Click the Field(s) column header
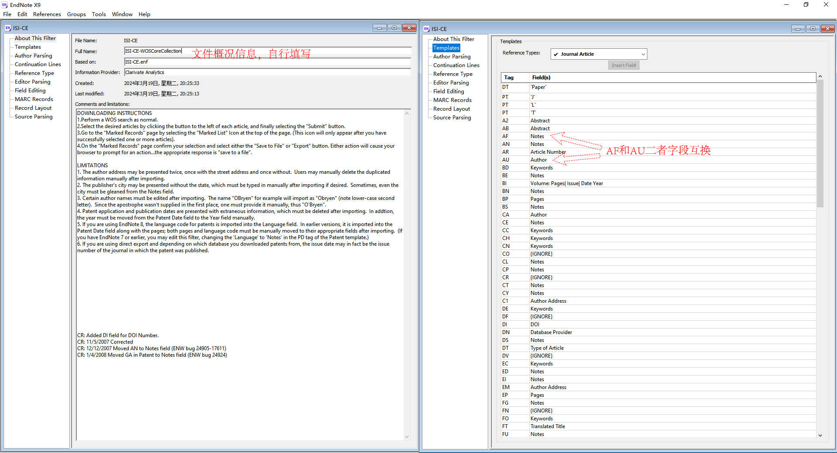The width and height of the screenshot is (837, 453). [x=672, y=78]
